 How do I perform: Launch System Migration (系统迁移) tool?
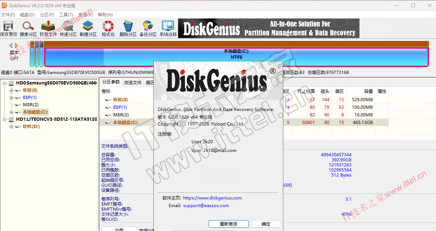[x=168, y=29]
